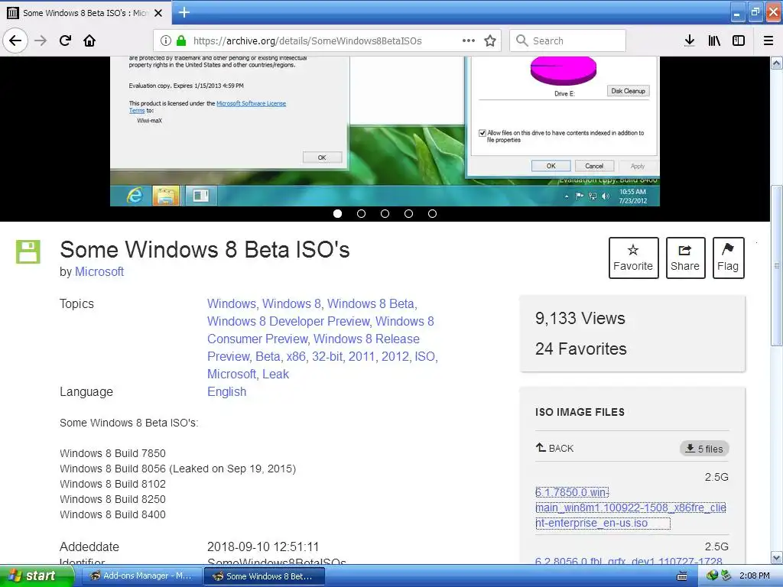Close the Some Windows 8 Beta ISO's tab
This screenshot has width=783, height=587.
pos(158,13)
